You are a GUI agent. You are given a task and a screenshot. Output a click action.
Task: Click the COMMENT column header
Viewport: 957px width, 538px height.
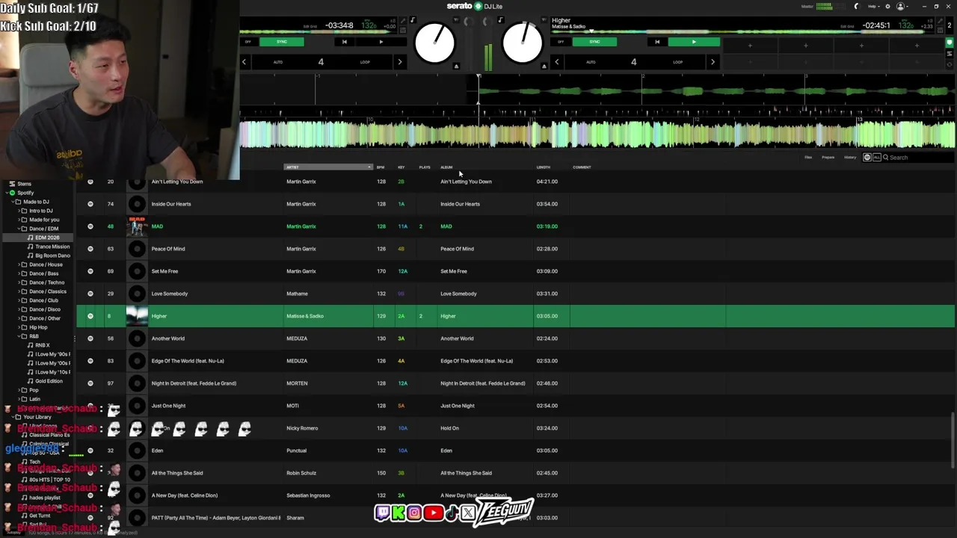click(x=582, y=167)
